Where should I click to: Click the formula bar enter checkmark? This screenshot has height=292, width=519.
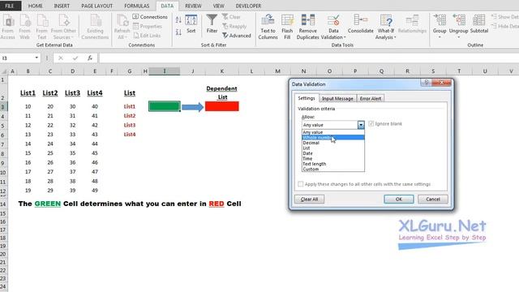tap(75, 58)
